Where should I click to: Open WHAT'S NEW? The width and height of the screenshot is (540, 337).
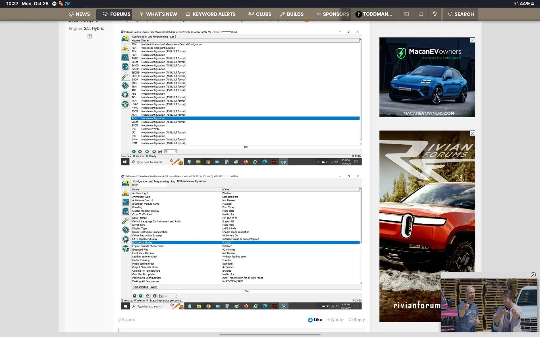(x=158, y=14)
